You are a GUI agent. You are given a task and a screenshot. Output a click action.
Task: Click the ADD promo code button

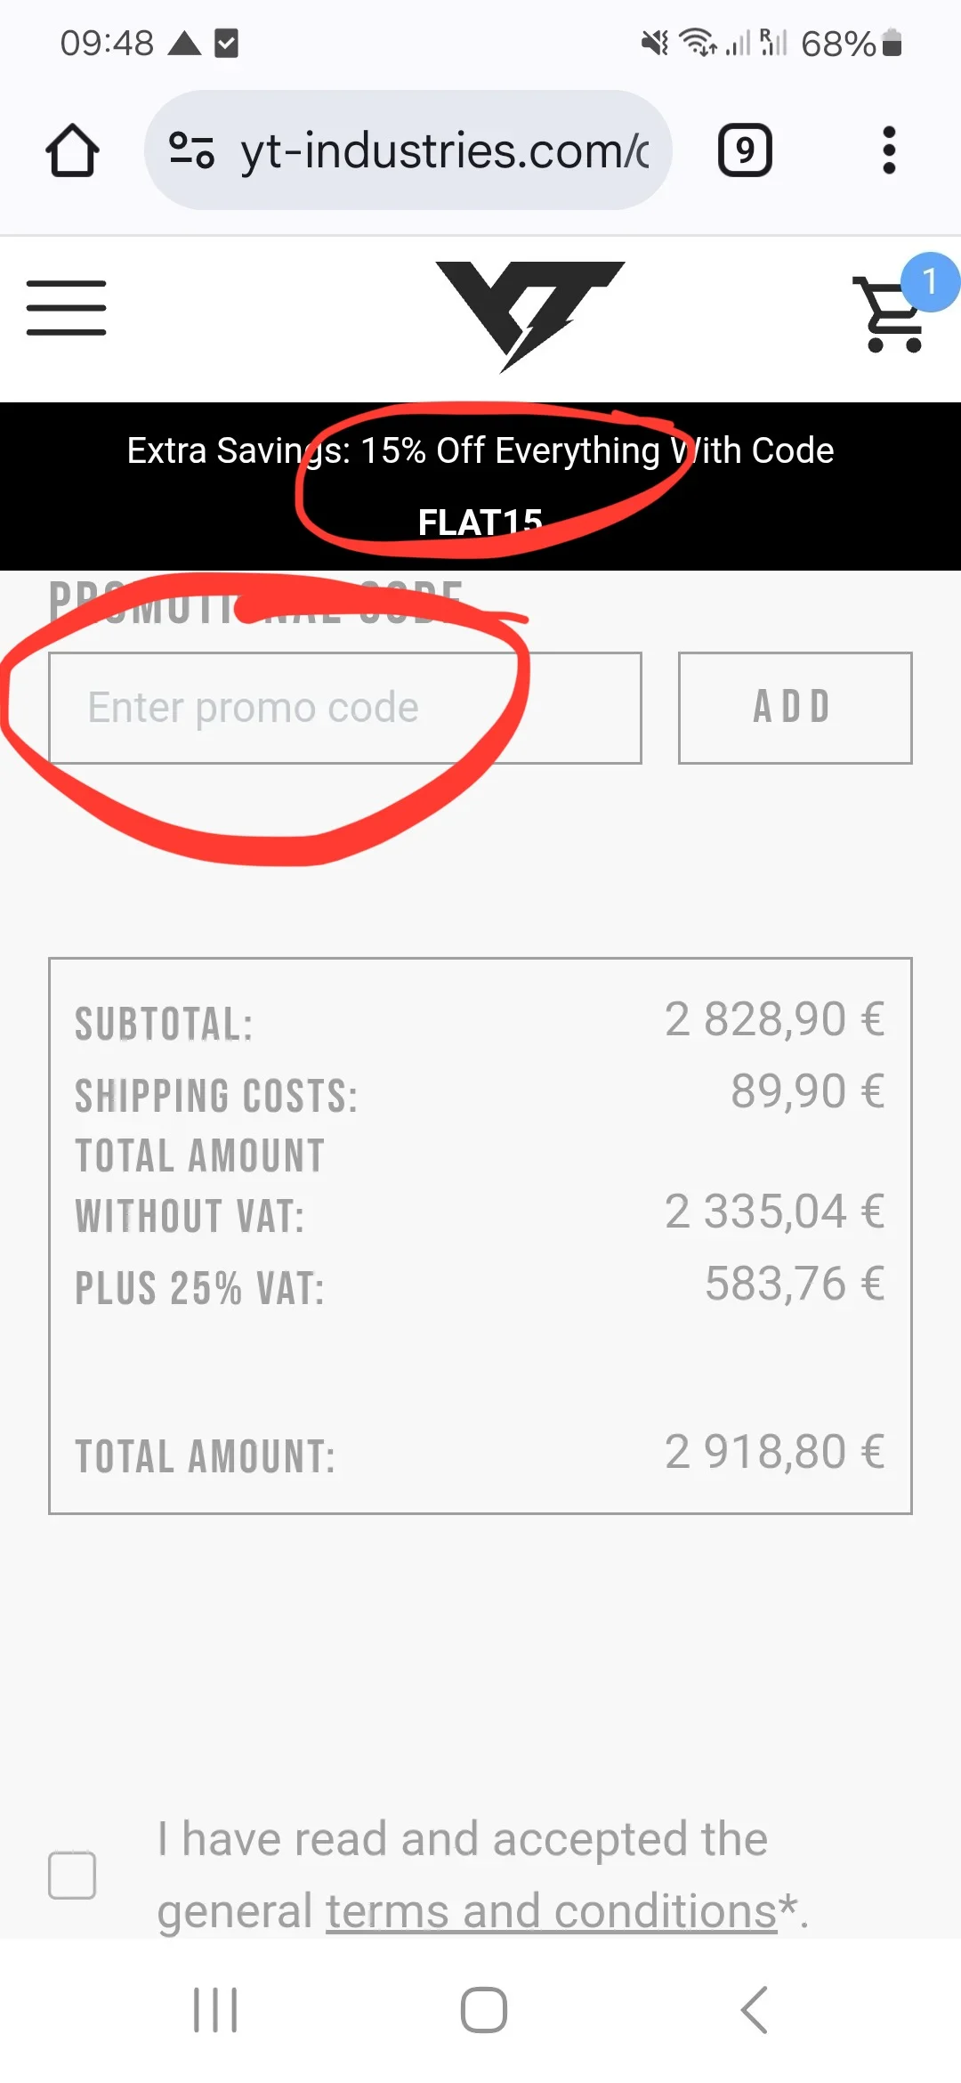coord(795,708)
